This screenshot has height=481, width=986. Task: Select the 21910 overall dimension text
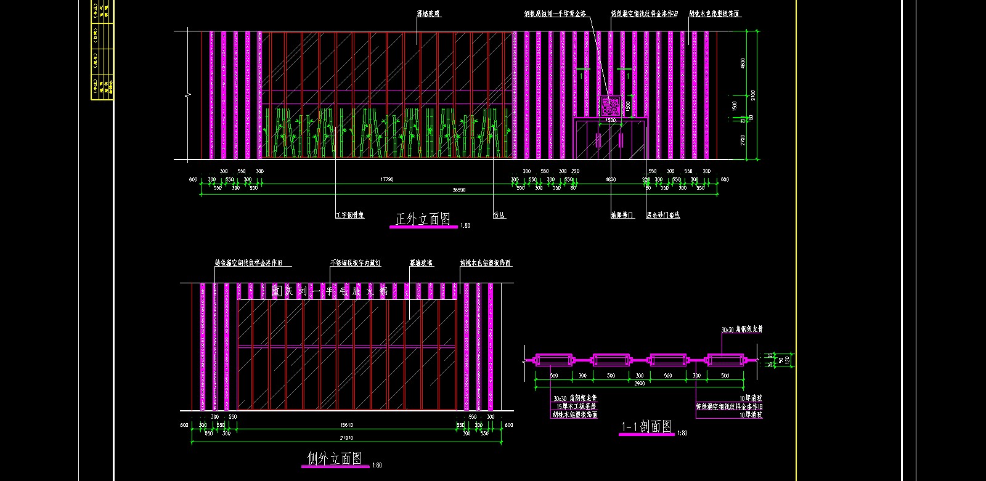[346, 438]
